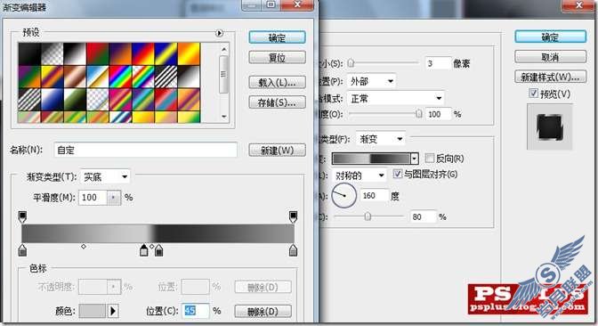Click the 平滑度(M) field showing 100
The width and height of the screenshot is (598, 326).
tap(93, 198)
